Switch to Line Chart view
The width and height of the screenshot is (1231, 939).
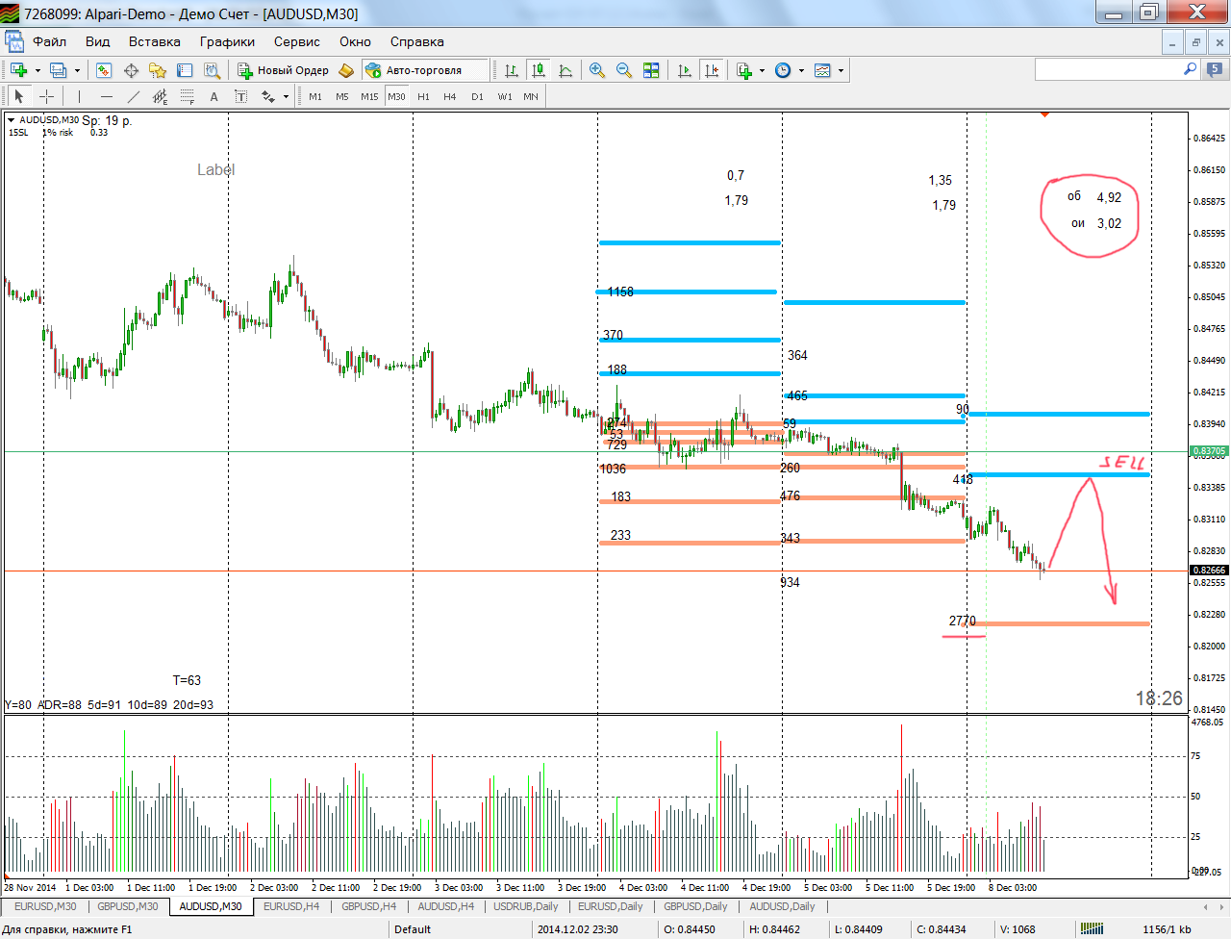click(x=565, y=70)
